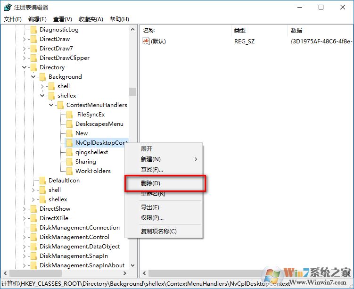Click the DirectShow folder icon
The width and height of the screenshot is (354, 289).
[33, 209]
